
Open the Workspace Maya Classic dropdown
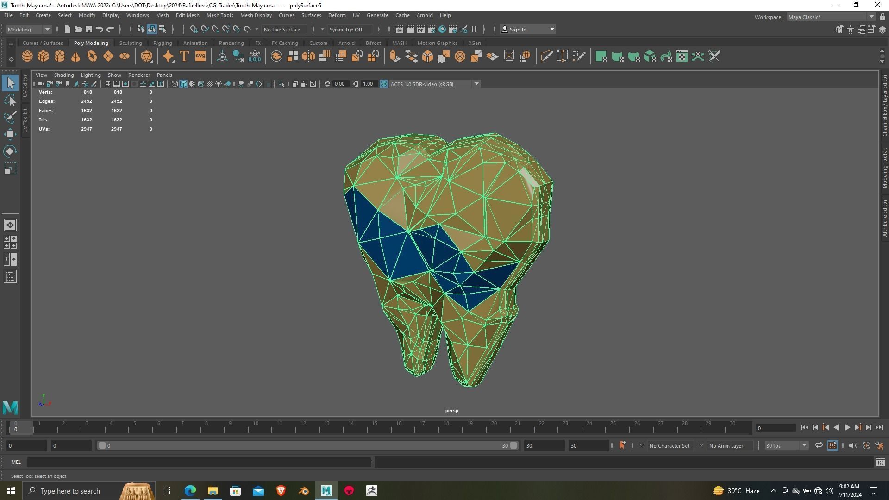pyautogui.click(x=831, y=17)
